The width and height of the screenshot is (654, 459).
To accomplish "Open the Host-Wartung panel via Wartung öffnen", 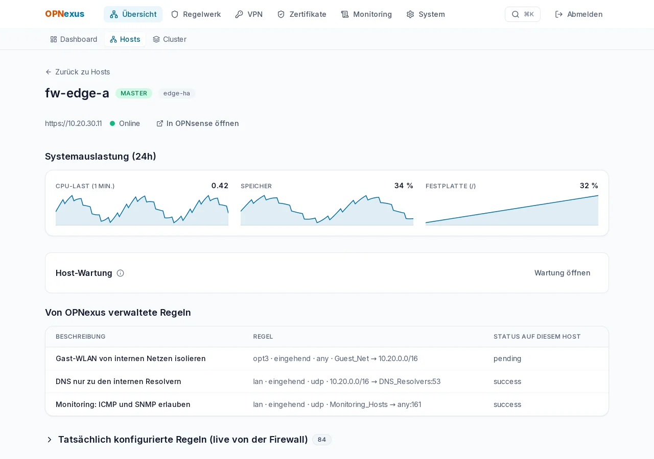I will pyautogui.click(x=562, y=273).
